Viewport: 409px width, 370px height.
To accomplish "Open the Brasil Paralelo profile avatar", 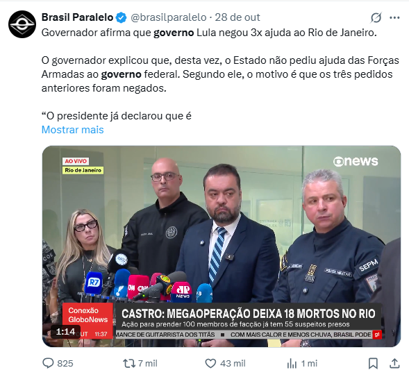I will 22,24.
